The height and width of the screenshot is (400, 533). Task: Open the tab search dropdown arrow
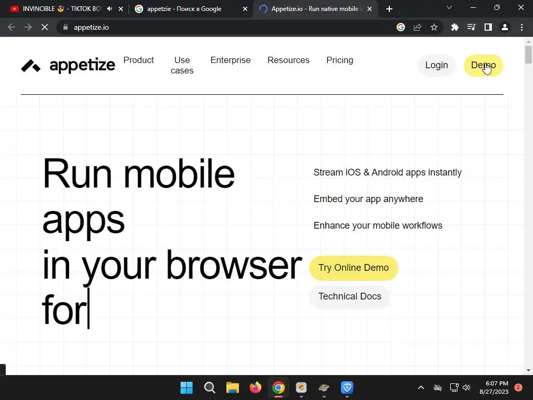449,7
